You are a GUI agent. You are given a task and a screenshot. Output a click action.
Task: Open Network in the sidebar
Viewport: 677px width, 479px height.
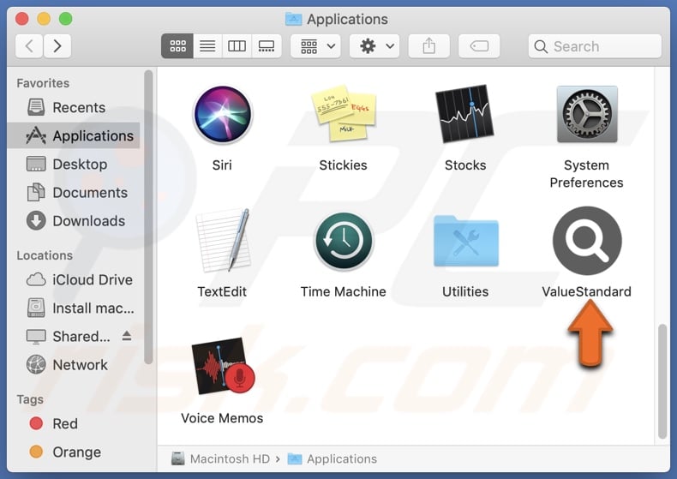74,365
